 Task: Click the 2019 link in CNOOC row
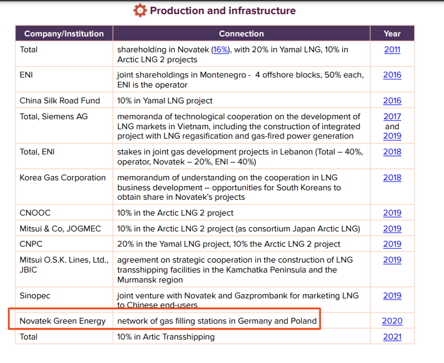pyautogui.click(x=392, y=213)
